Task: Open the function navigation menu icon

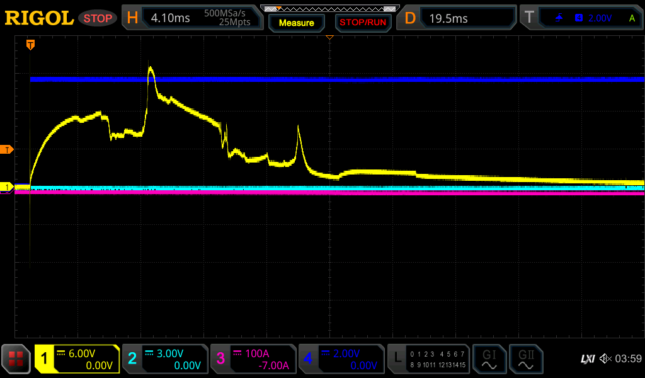Action: [16, 359]
